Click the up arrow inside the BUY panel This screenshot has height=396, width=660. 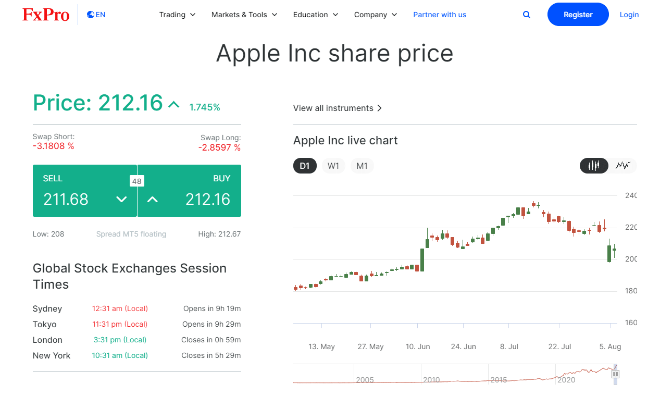(x=152, y=199)
